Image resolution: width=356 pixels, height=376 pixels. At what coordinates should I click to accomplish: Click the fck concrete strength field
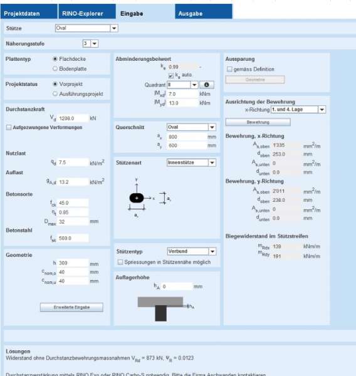[x=73, y=203]
